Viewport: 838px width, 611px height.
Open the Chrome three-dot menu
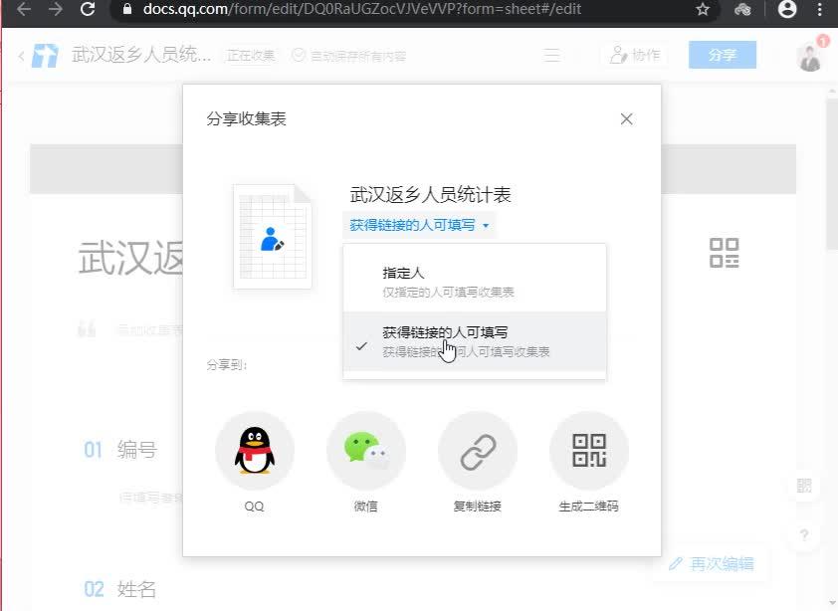[x=819, y=9]
